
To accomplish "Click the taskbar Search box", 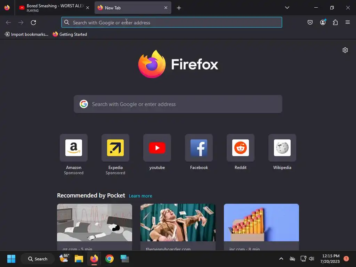I will tap(38, 259).
